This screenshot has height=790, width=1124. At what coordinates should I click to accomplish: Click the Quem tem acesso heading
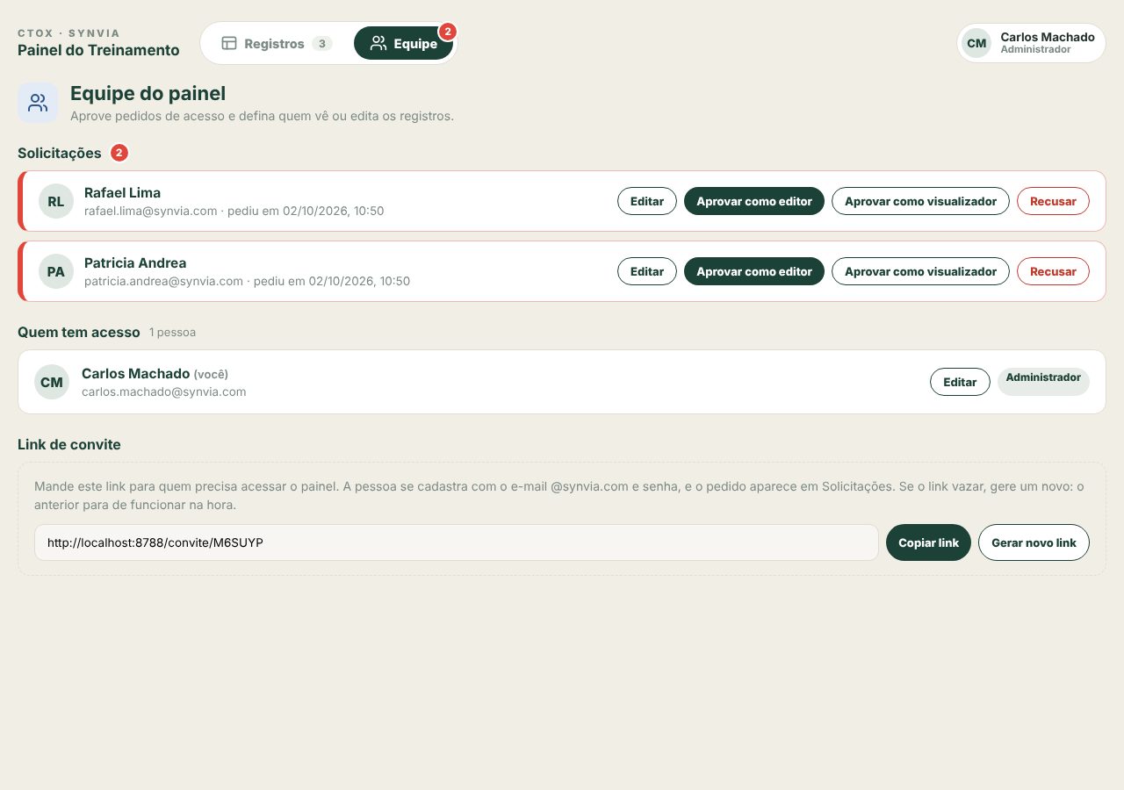click(x=79, y=332)
